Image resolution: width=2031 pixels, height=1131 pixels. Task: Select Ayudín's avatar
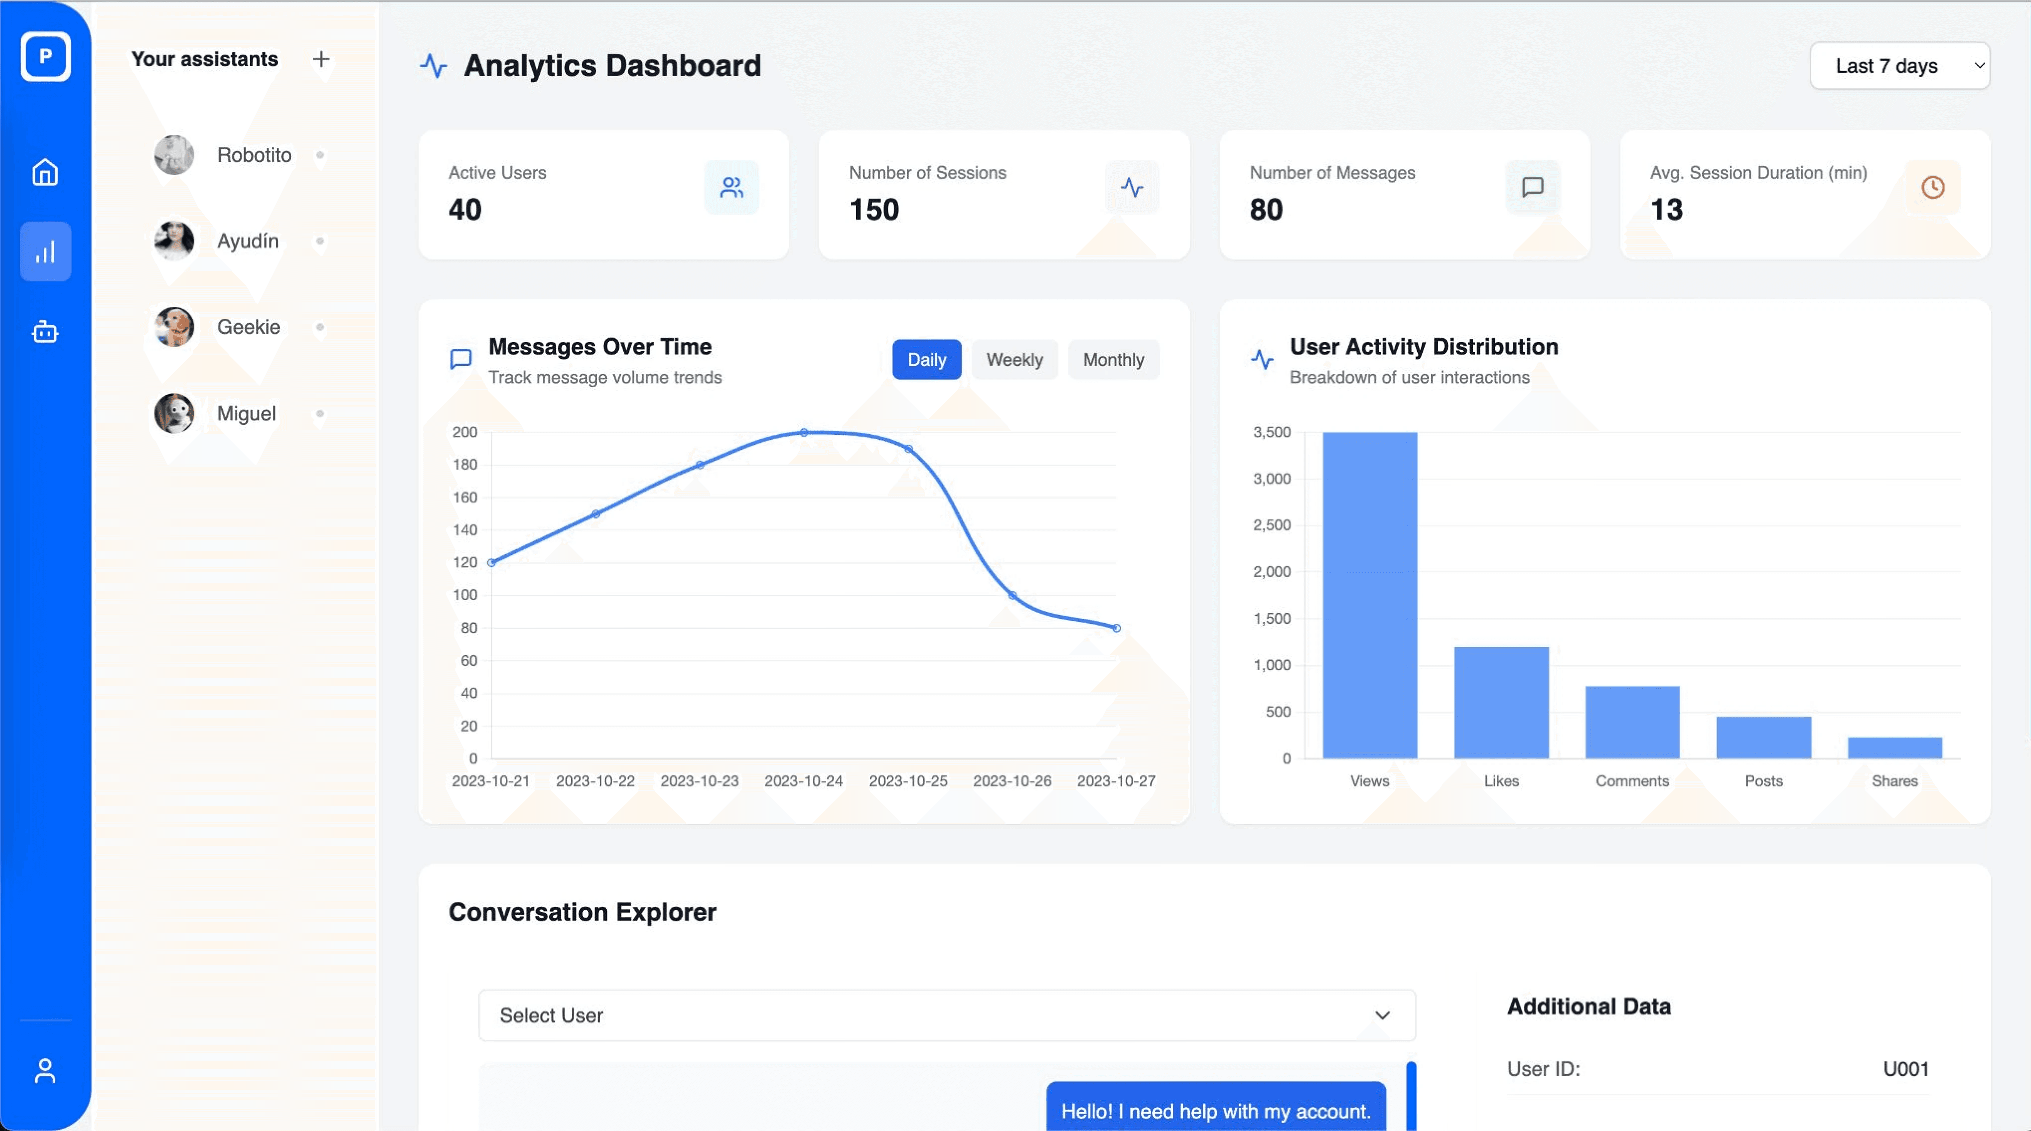pos(174,241)
